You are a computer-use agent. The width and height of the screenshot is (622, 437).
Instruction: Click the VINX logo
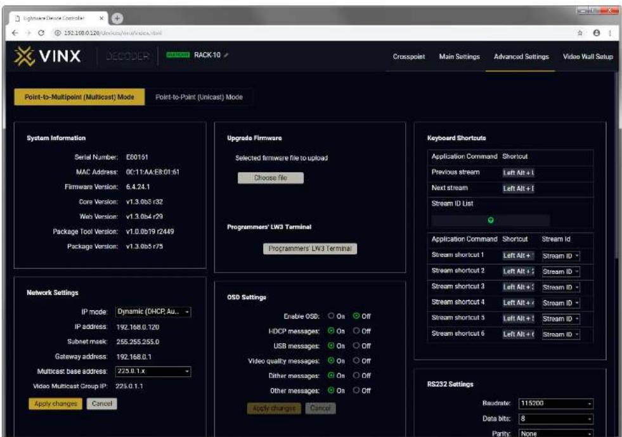click(x=48, y=56)
